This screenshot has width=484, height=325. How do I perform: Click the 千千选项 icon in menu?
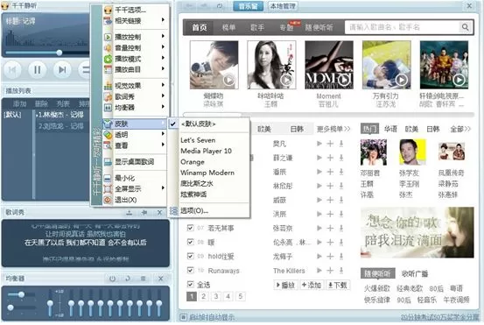(x=108, y=10)
